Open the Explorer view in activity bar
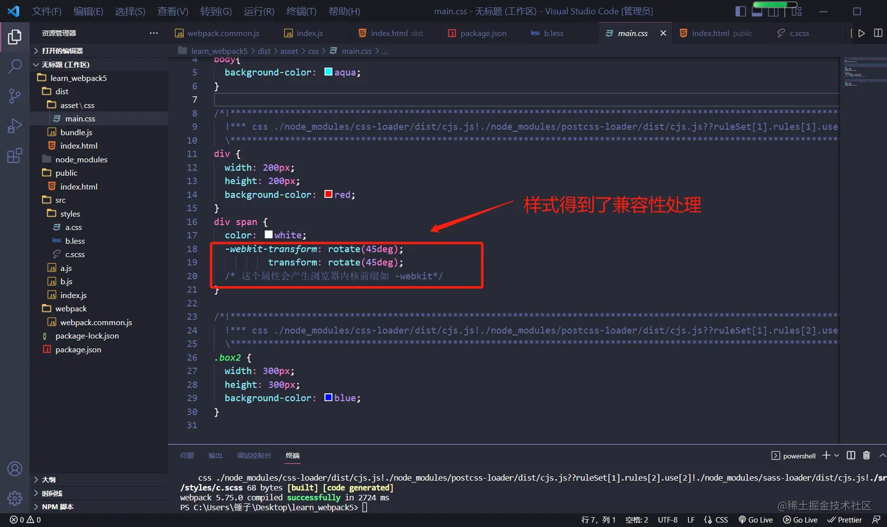The width and height of the screenshot is (887, 527). [x=15, y=37]
